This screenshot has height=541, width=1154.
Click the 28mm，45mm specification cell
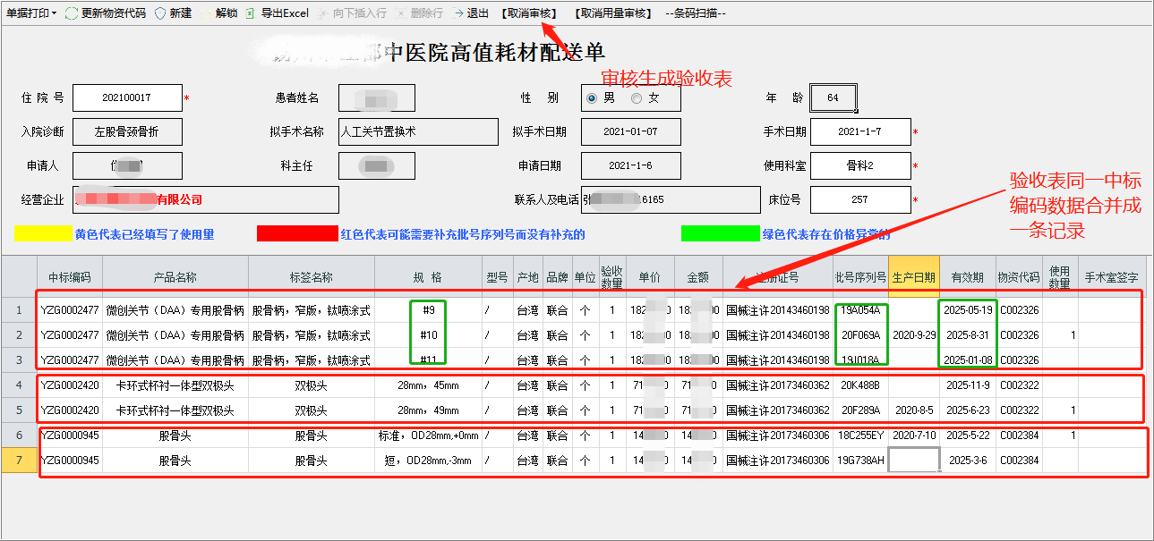[428, 385]
